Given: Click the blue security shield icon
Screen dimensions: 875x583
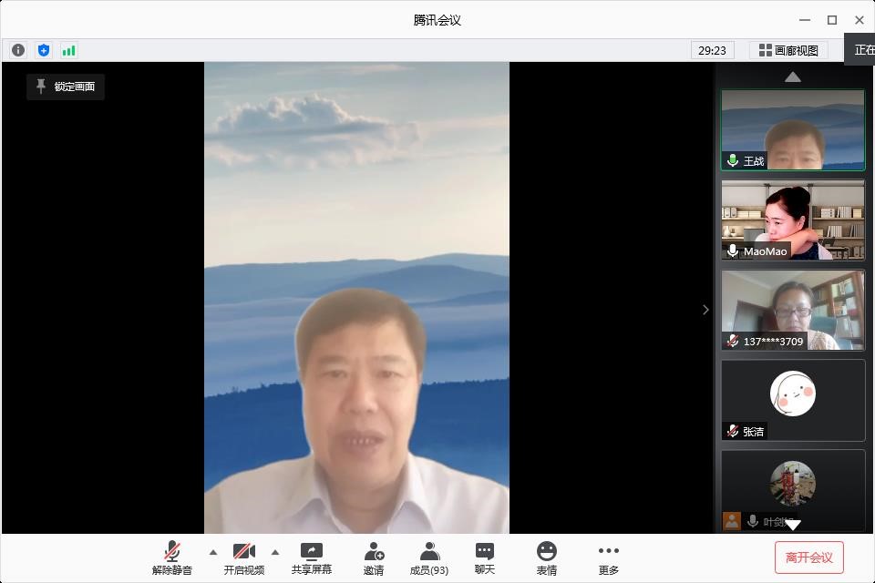Looking at the screenshot, I should click(44, 50).
